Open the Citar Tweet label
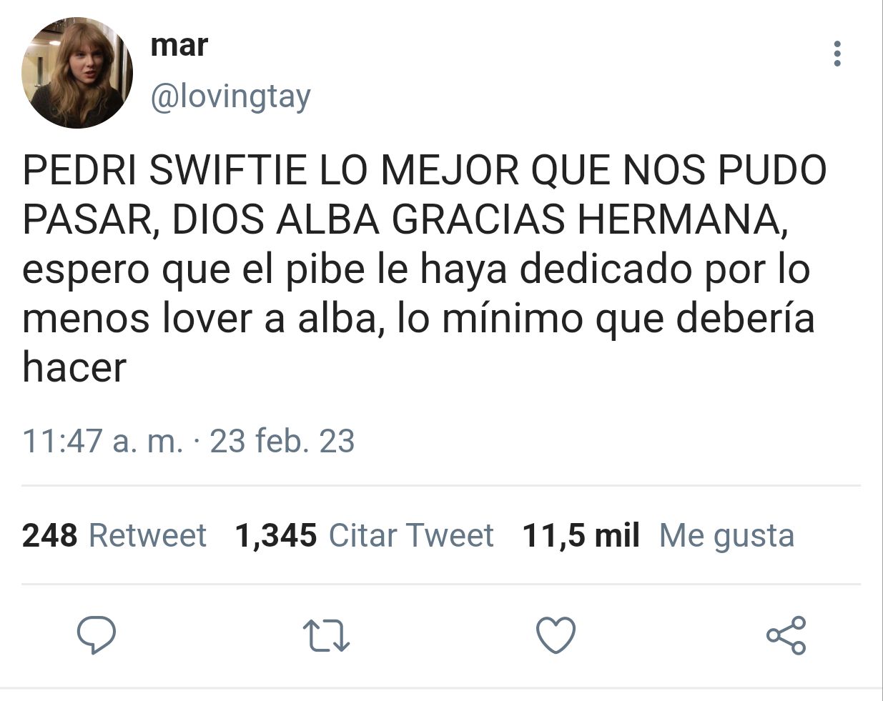 (411, 535)
